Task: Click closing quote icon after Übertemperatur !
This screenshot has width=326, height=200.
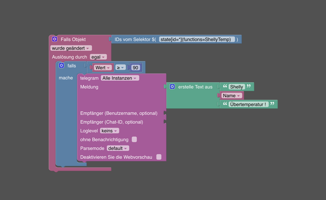Action: click(x=272, y=104)
